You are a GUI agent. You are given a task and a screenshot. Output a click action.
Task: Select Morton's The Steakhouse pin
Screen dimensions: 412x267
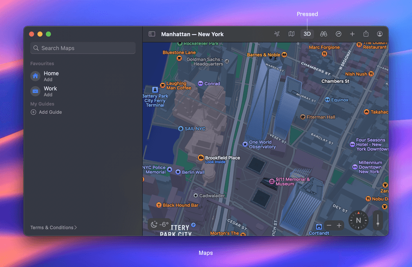[x=243, y=234]
